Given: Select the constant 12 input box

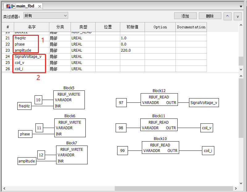Looking at the screenshot, I should 41,155.
